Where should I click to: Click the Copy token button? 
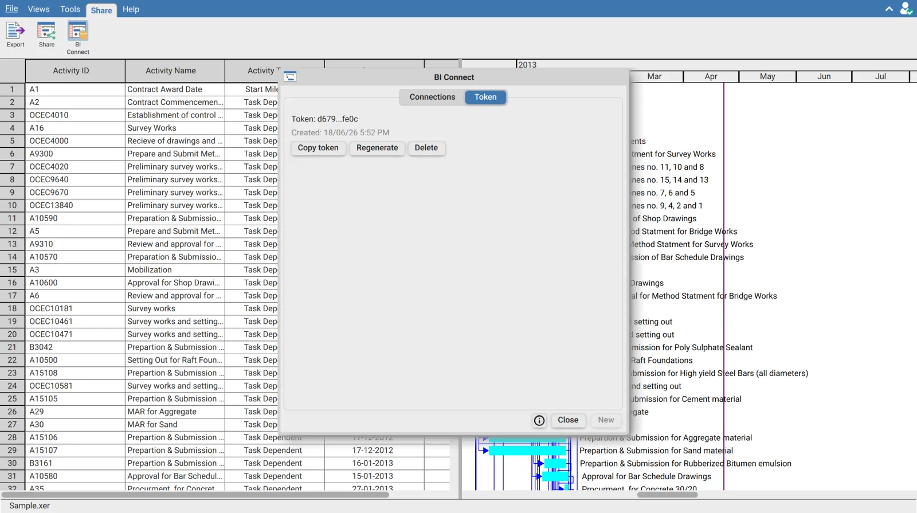point(318,148)
